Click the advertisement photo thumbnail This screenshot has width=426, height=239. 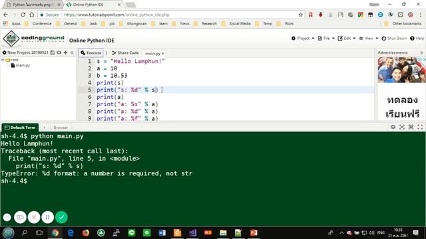[x=402, y=70]
